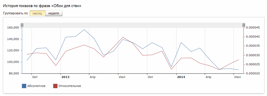The width and height of the screenshot is (267, 96).
Task: Group the chart by месяц
Action: (x=38, y=14)
